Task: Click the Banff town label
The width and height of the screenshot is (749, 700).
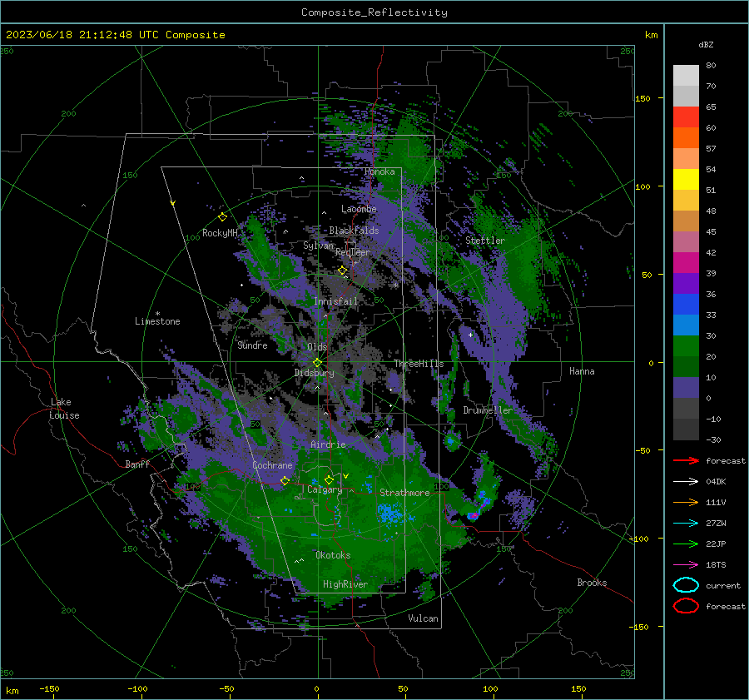Action: 137,464
